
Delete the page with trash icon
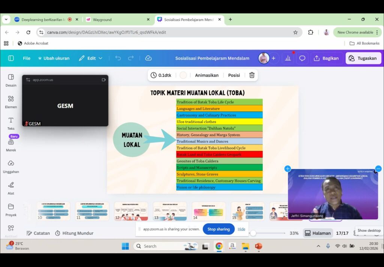tap(252, 75)
